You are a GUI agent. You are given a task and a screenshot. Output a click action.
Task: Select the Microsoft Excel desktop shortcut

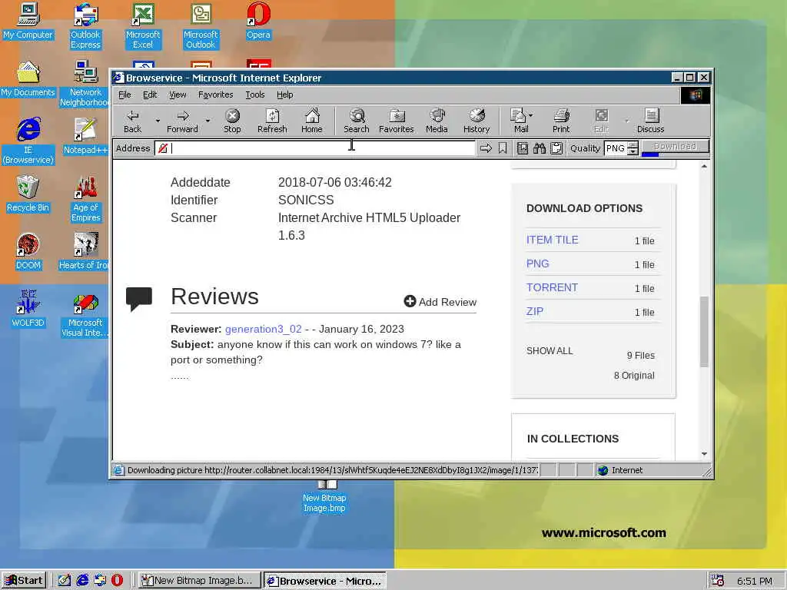point(143,26)
